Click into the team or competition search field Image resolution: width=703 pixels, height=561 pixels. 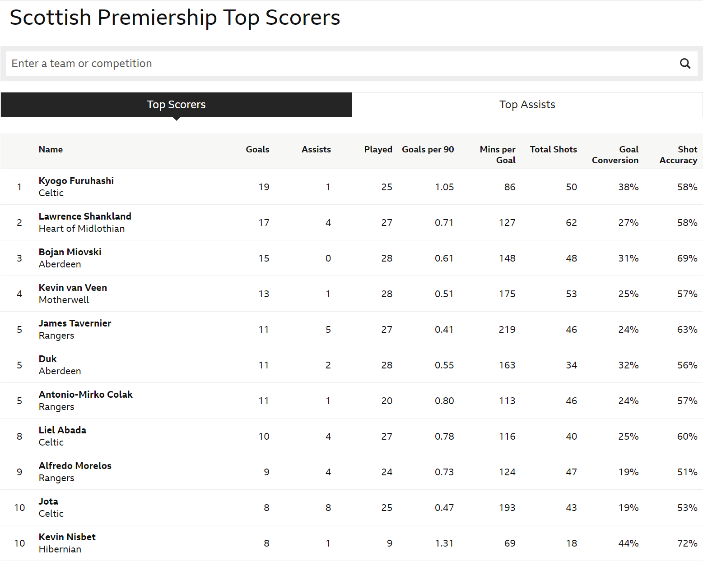181,63
